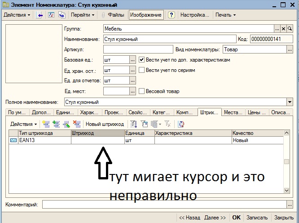This screenshot has height=223, width=299.
Task: Open the Перейти dropdown menu
Action: pyautogui.click(x=83, y=15)
